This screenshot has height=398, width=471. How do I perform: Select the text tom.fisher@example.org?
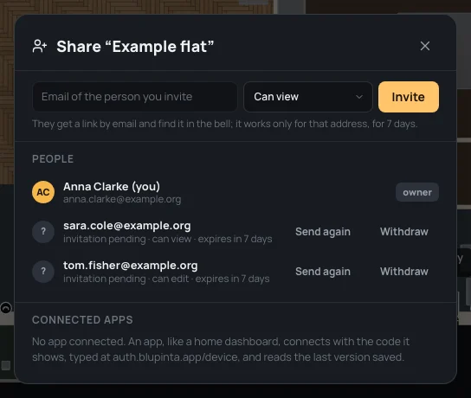pos(131,266)
